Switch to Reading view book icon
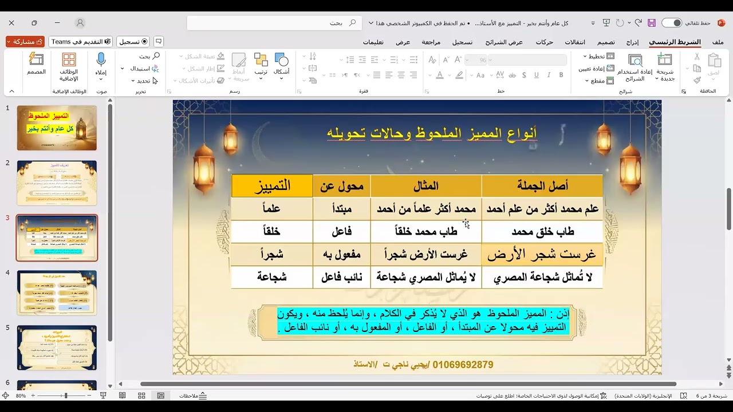This screenshot has height=412, width=733. tap(123, 395)
